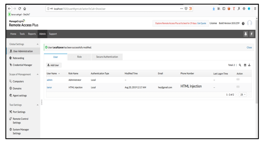This screenshot has width=263, height=142.
Task: Click the HTML Injection phone number cell
Action: click(x=191, y=86)
